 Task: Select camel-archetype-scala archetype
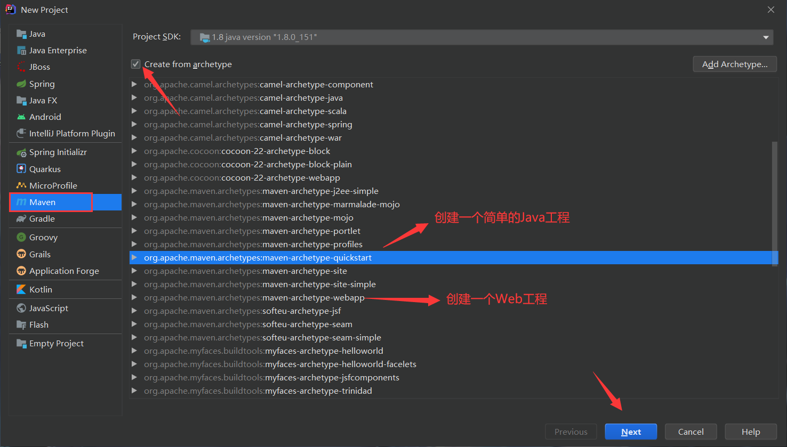click(245, 111)
